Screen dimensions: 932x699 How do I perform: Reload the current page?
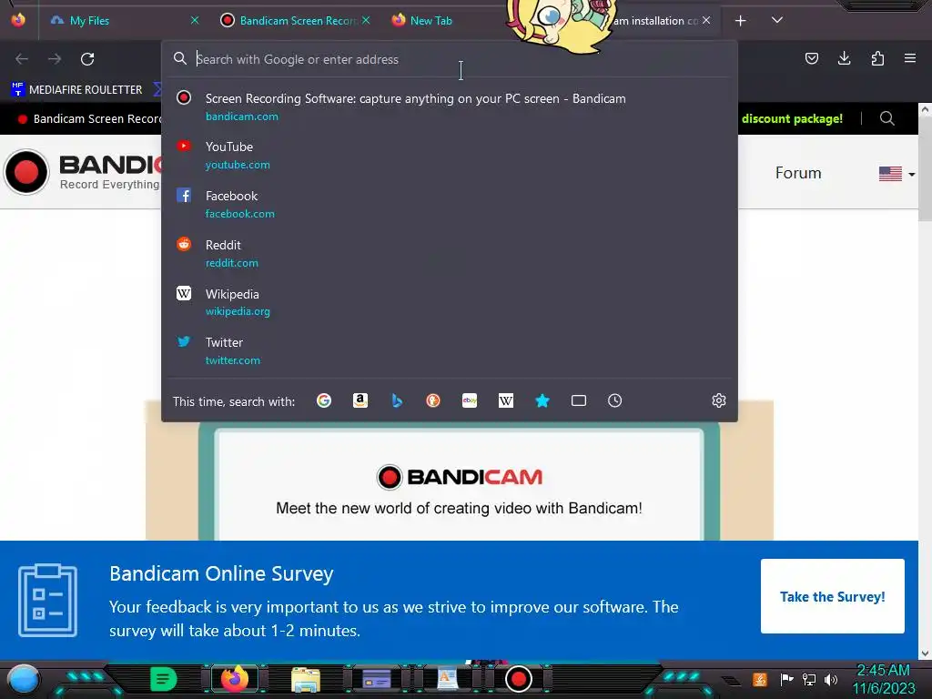tap(87, 59)
